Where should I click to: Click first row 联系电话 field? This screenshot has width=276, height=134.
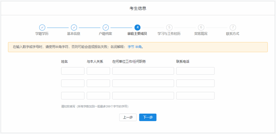point(195,71)
